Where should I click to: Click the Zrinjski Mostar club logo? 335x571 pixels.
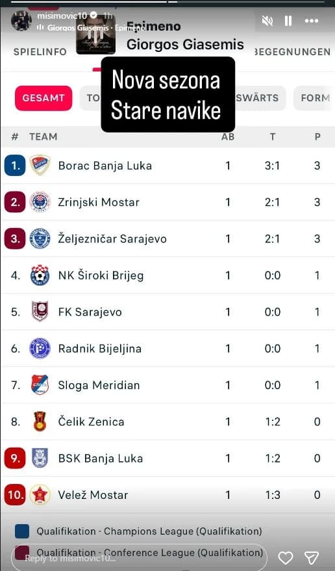(x=40, y=202)
